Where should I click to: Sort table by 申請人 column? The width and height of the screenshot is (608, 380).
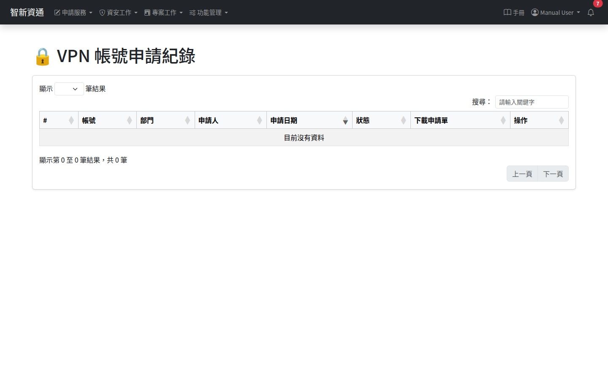(x=231, y=120)
